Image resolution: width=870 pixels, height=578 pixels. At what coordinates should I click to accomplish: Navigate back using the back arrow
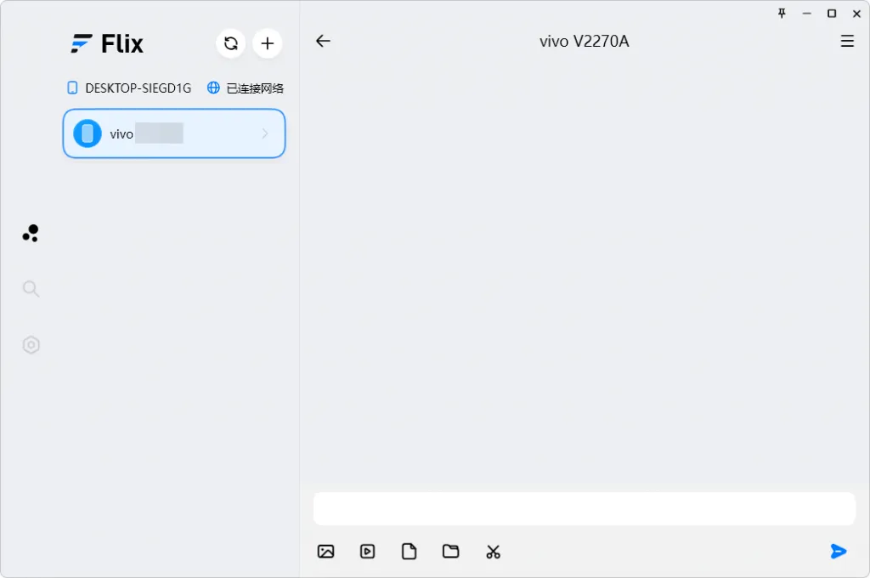click(323, 41)
